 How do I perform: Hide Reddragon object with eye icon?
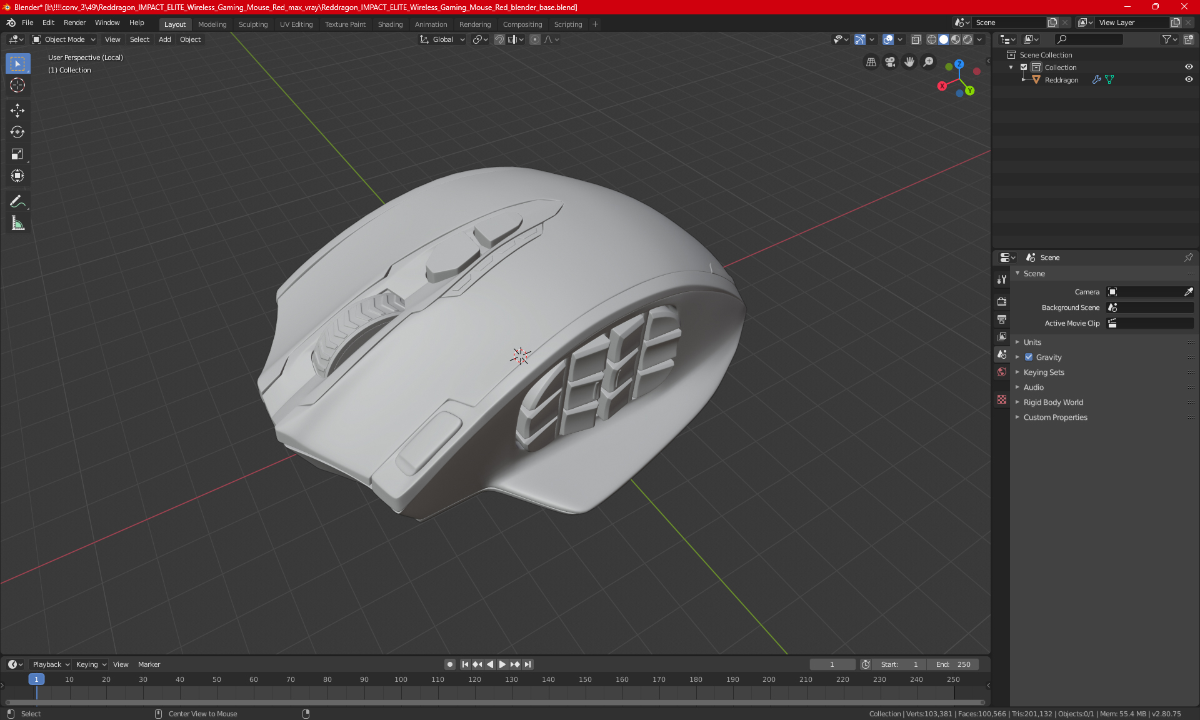pos(1189,79)
